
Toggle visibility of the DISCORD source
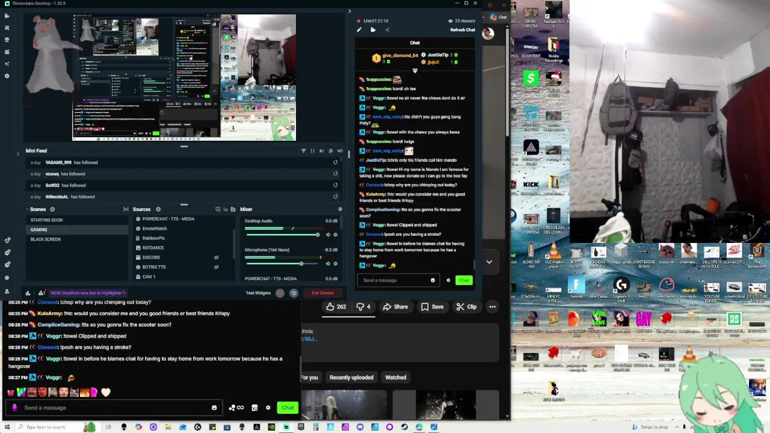coord(216,257)
